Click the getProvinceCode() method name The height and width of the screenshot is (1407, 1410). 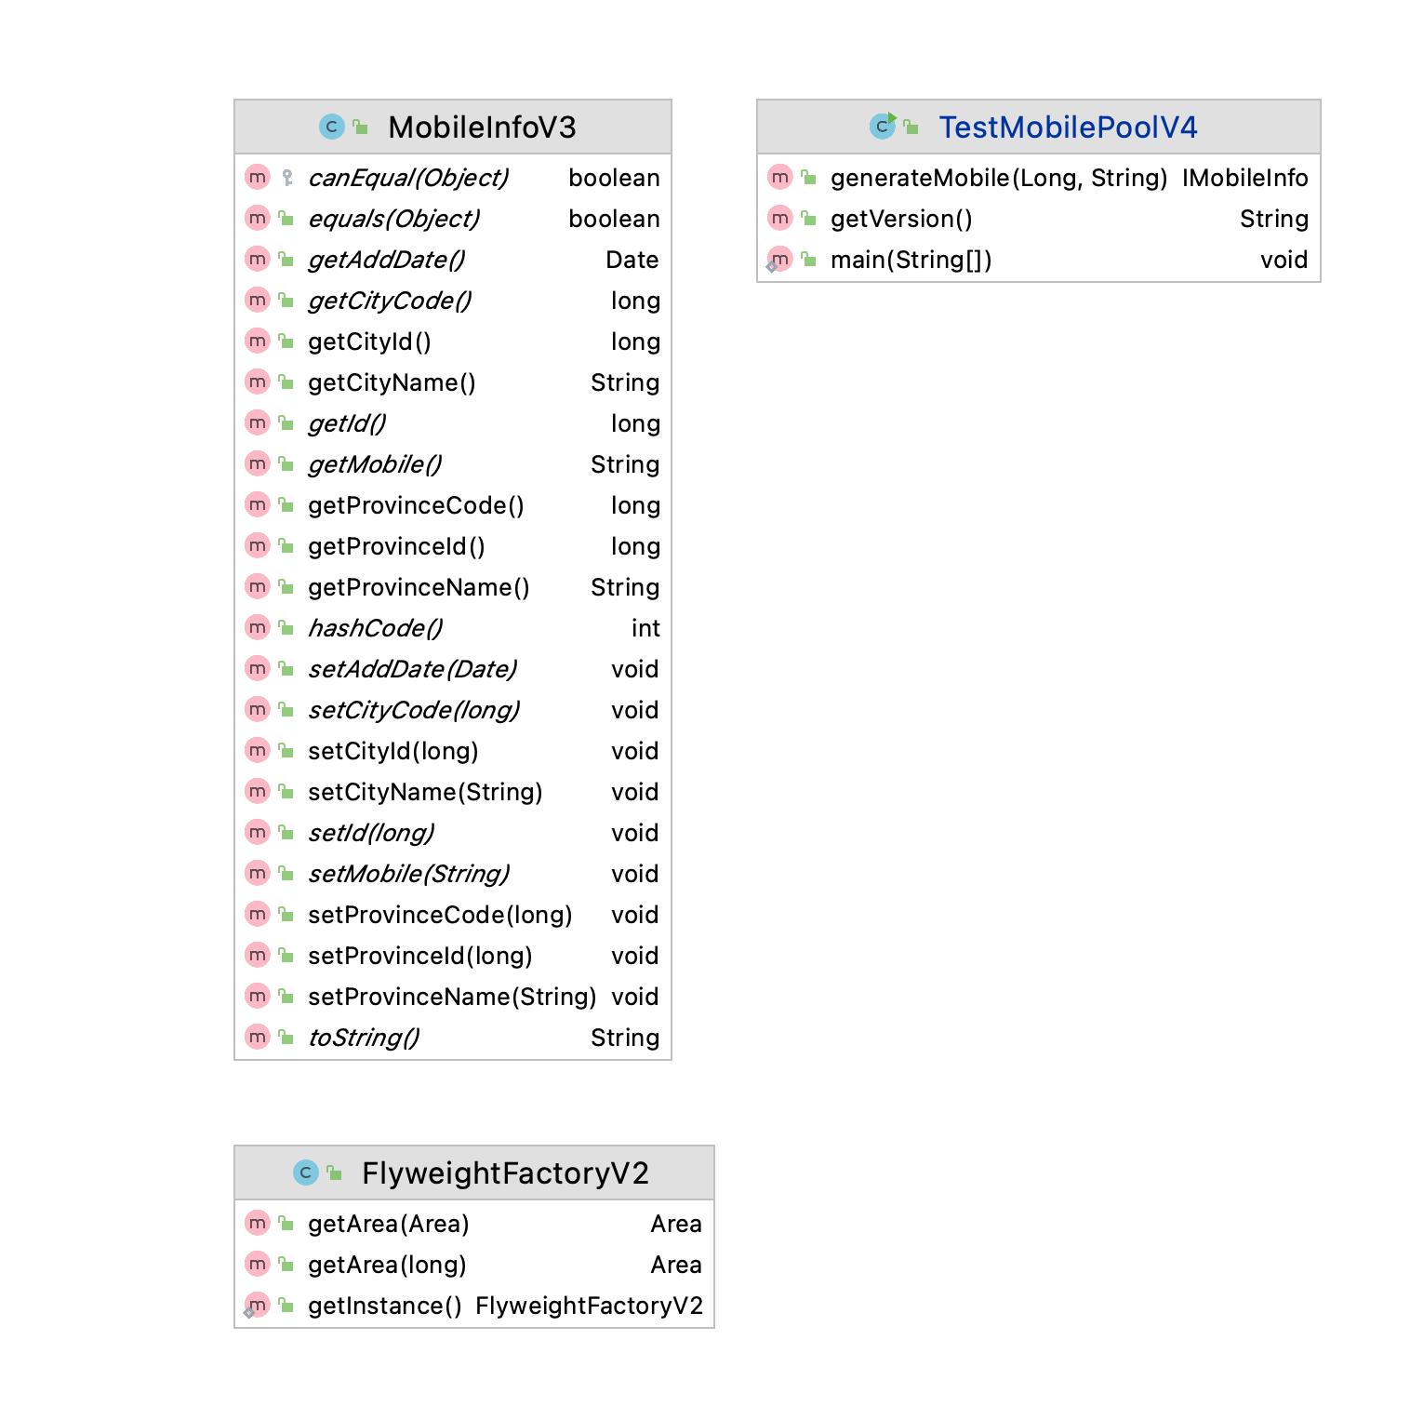416,505
